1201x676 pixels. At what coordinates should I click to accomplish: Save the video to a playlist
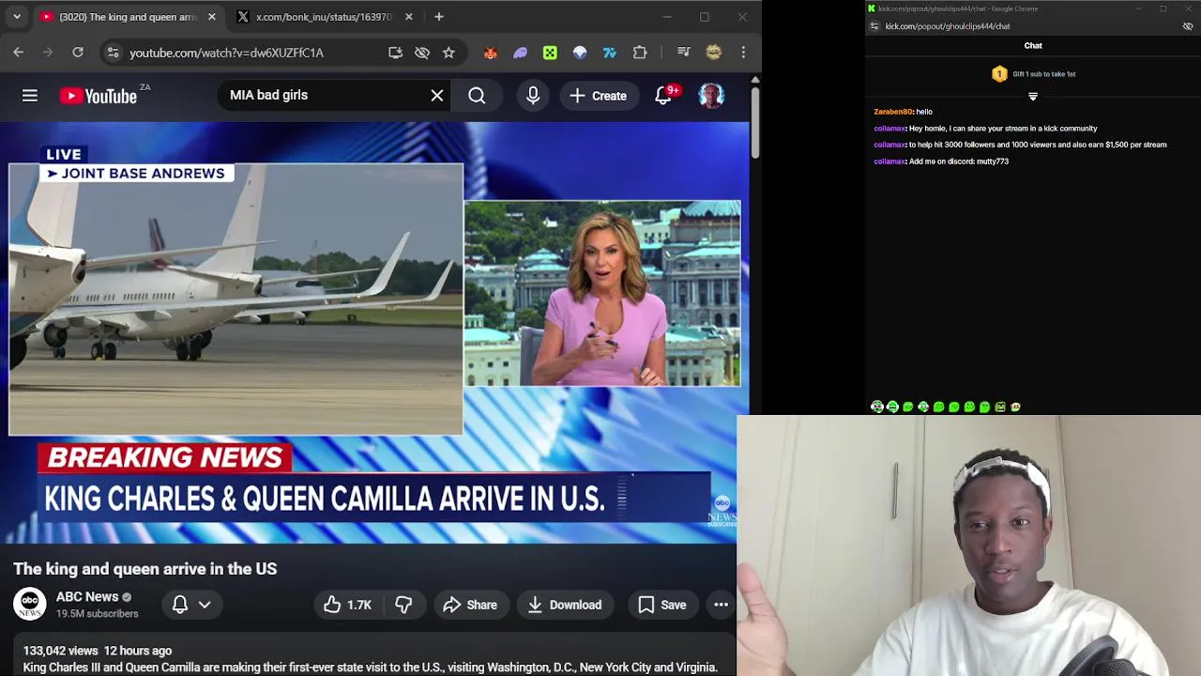tap(662, 605)
